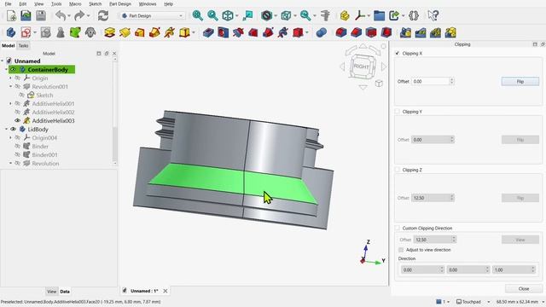Click the Groove tool icon
Image resolution: width=546 pixels, height=307 pixels.
[x=238, y=32]
